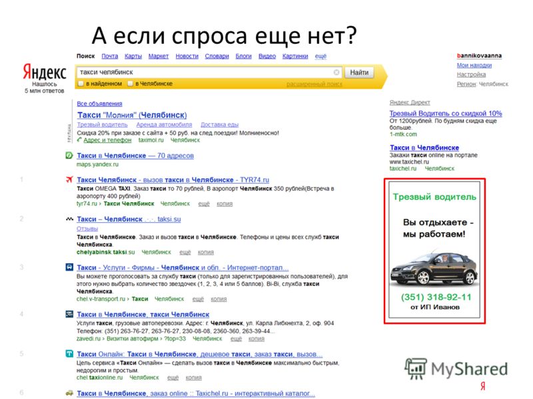Open the sidebar 'Такси в Челябинске' ad
The image size is (533, 399).
(424, 148)
